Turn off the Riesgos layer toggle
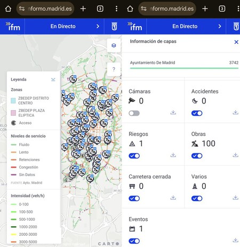 point(134,156)
